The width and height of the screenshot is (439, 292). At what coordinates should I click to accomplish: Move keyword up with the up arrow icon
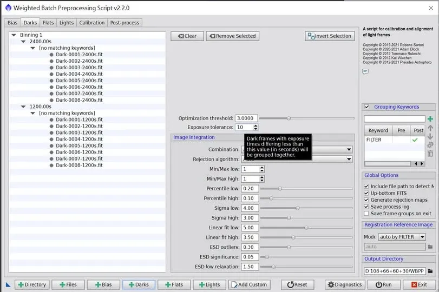click(x=430, y=128)
